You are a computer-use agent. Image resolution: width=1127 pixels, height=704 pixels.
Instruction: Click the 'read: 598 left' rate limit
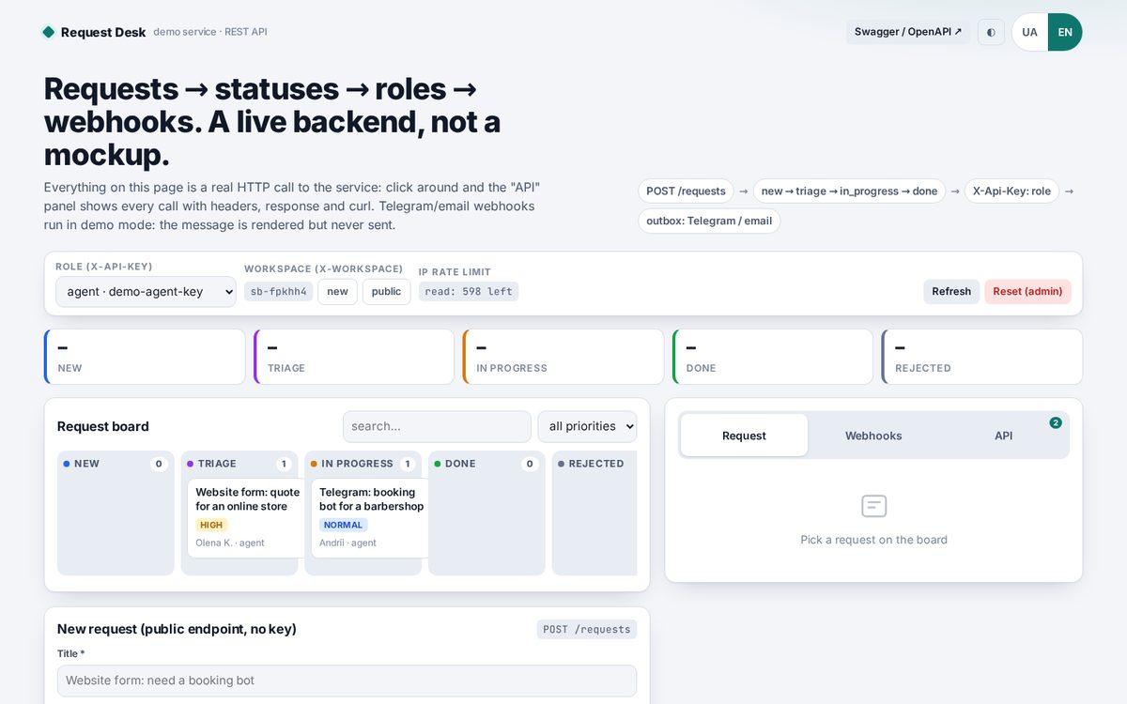coord(469,292)
